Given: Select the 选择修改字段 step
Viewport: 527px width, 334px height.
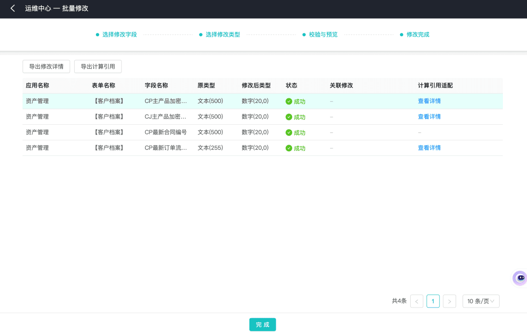Looking at the screenshot, I should (x=116, y=34).
